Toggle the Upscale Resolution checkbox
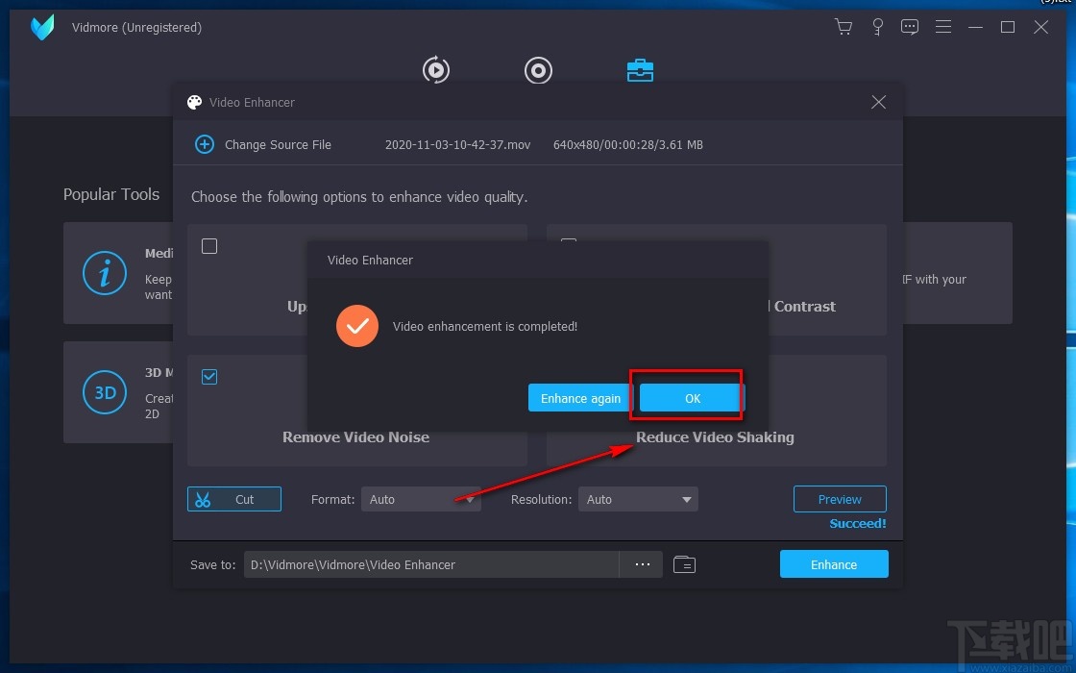This screenshot has width=1076, height=673. [x=209, y=246]
